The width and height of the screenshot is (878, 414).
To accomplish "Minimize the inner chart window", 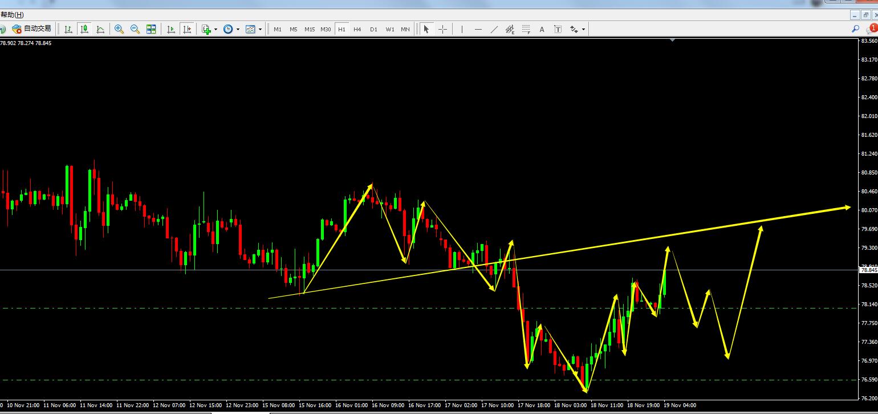I will [x=855, y=15].
